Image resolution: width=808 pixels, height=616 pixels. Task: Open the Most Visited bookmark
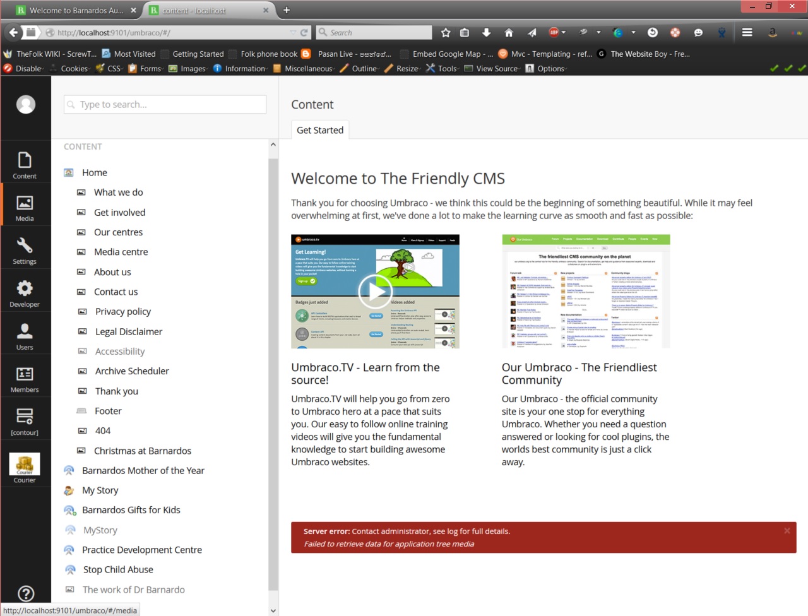coord(129,54)
